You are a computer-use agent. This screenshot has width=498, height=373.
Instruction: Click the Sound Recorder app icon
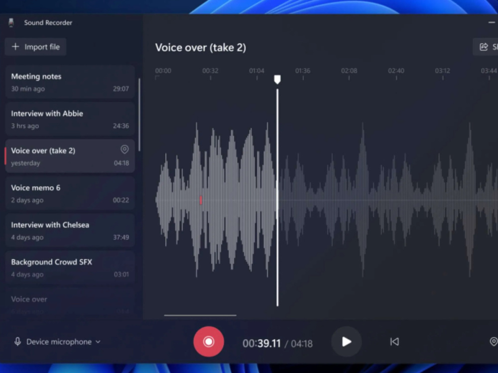click(11, 22)
